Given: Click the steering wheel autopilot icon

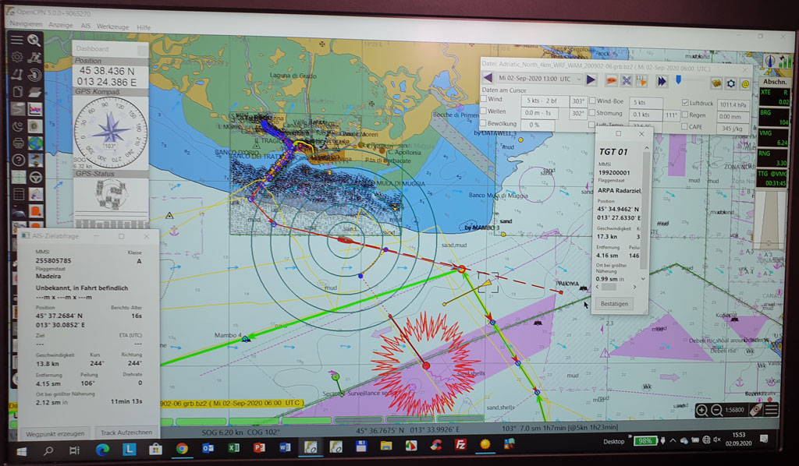Looking at the screenshot, I should (x=35, y=178).
